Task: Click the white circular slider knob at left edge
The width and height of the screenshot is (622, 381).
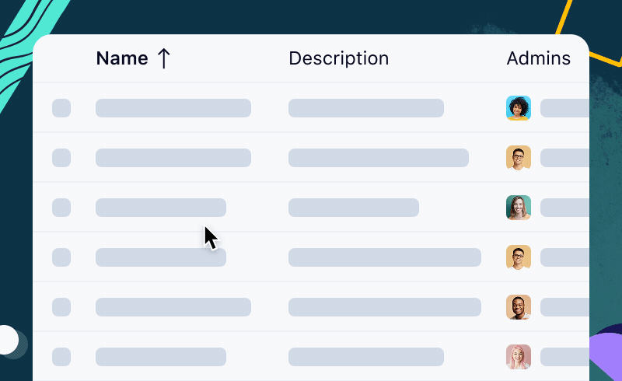Action: (x=6, y=340)
